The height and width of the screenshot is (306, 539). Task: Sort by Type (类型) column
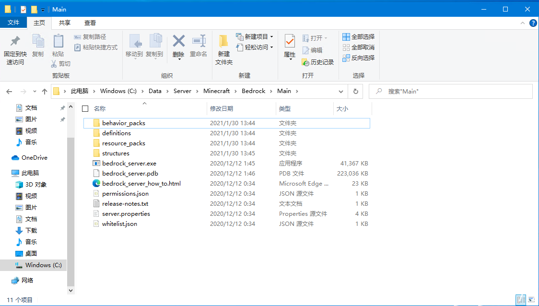[285, 109]
